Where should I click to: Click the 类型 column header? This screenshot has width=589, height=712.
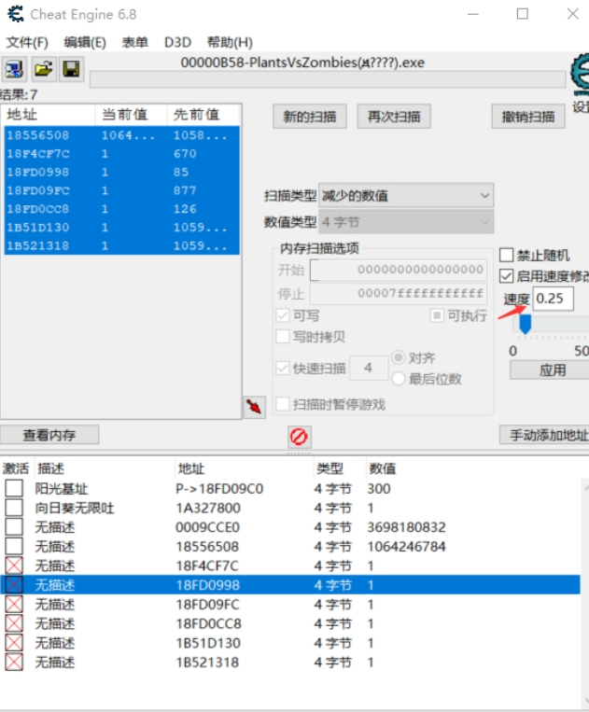tap(338, 468)
